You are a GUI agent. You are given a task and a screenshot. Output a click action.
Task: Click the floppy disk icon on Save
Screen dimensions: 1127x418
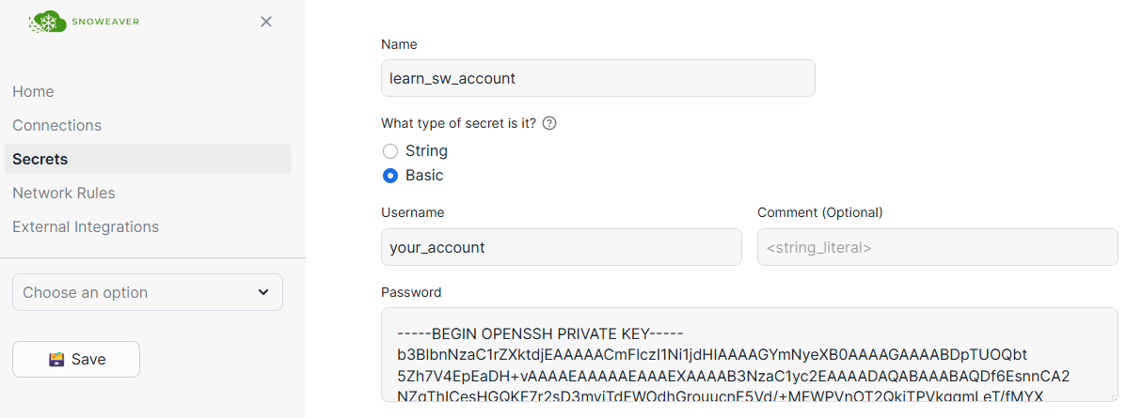tap(56, 359)
